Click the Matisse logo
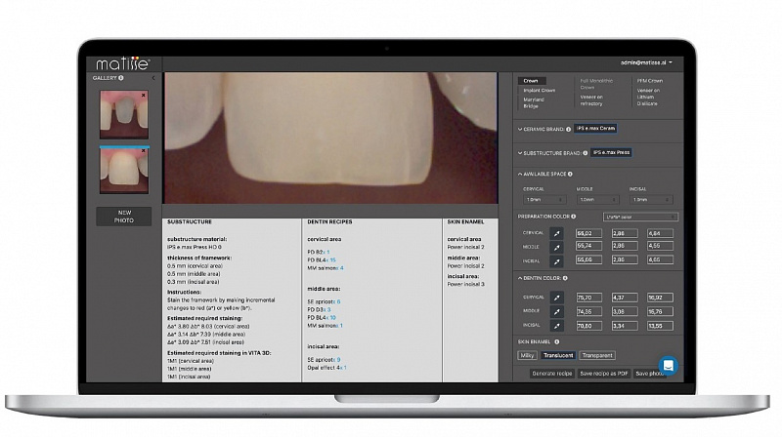The image size is (782, 437). 122,63
